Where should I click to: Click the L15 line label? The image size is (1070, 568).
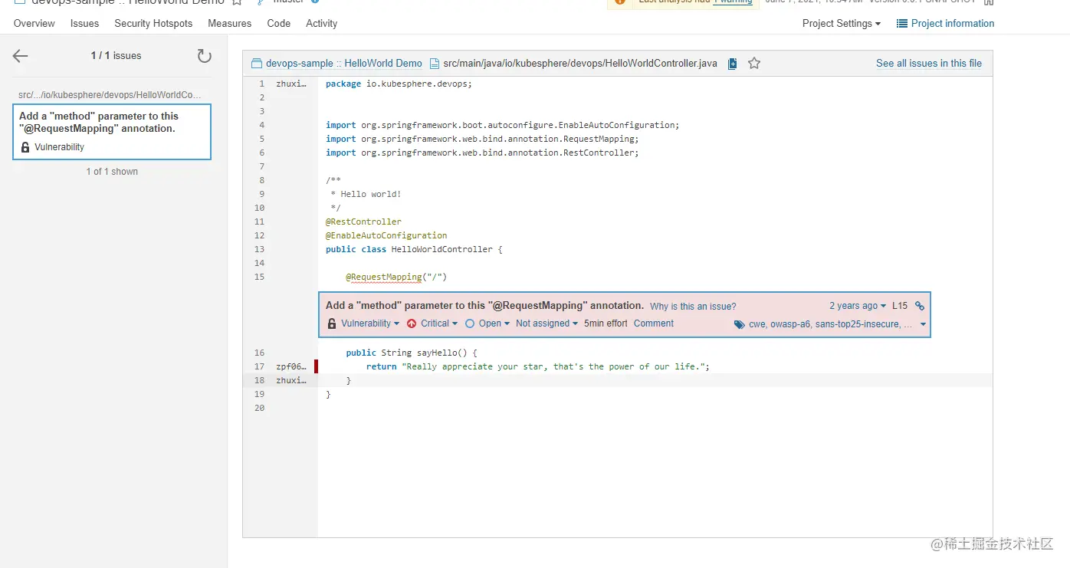[x=900, y=306]
